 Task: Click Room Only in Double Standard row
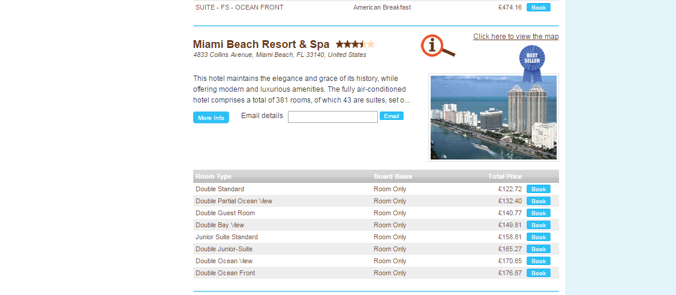tap(390, 189)
